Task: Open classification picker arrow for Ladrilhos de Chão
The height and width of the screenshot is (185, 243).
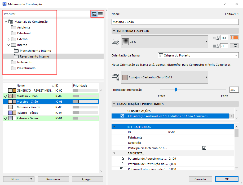Action: click(231, 116)
